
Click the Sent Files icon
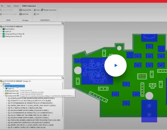pyautogui.click(x=21, y=14)
